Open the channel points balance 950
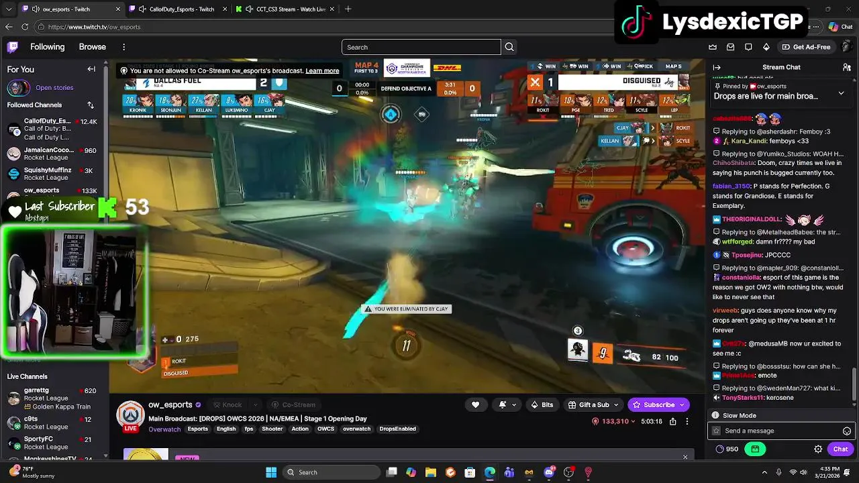 727,449
